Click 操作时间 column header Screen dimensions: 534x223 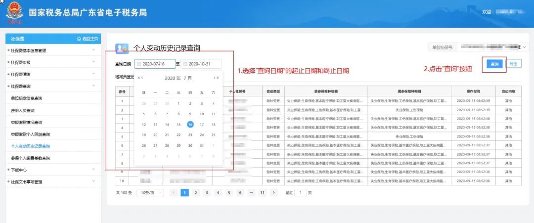tap(473, 91)
